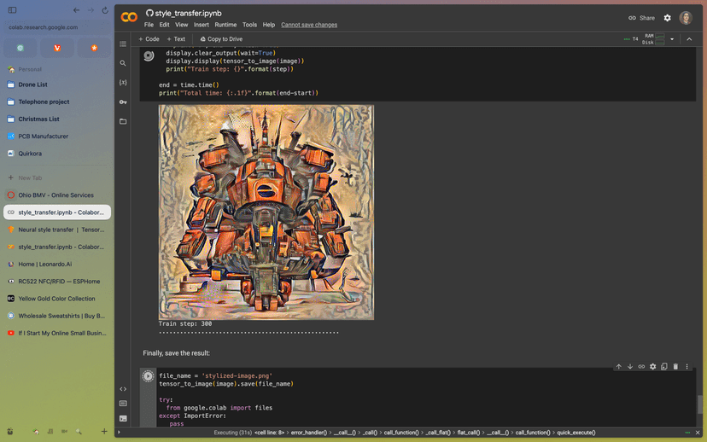Viewport: 707px width, 442px height.
Task: Delete the current cell with trash icon
Action: 675,367
